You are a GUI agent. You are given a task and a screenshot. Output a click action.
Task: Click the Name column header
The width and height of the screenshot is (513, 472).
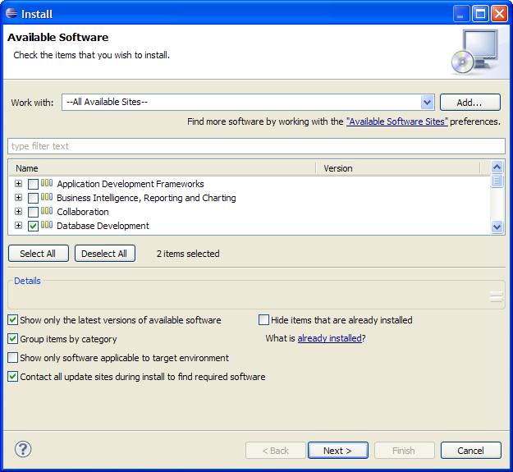[x=162, y=168]
